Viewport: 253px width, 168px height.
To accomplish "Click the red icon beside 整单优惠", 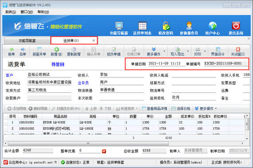I will click(x=104, y=151).
